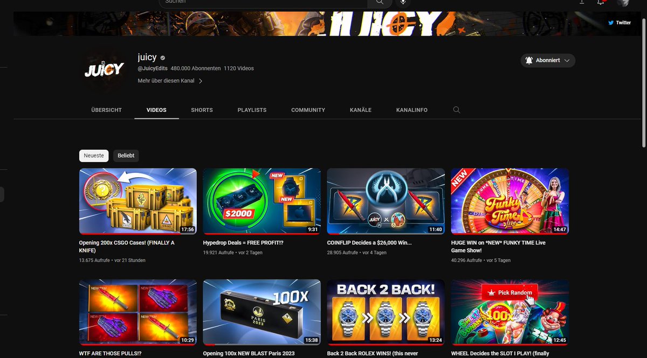Viewport: 647px width, 358px height.
Task: Click the 480.000 Abonnenten text
Action: pos(196,68)
